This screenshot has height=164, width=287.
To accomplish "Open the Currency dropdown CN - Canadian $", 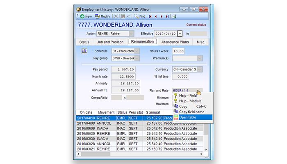I will tap(200, 69).
